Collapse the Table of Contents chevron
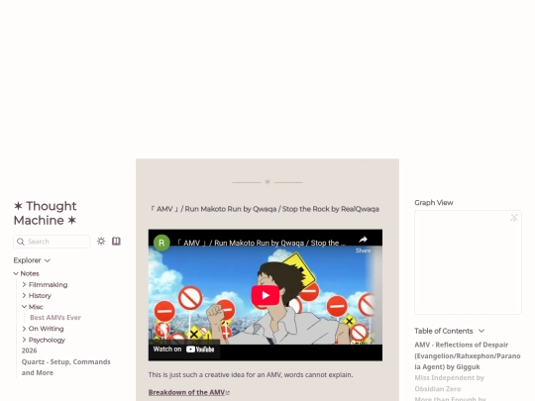 click(481, 331)
